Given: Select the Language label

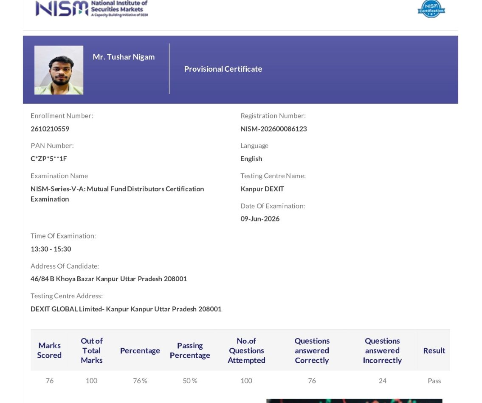Looking at the screenshot, I should (x=254, y=146).
